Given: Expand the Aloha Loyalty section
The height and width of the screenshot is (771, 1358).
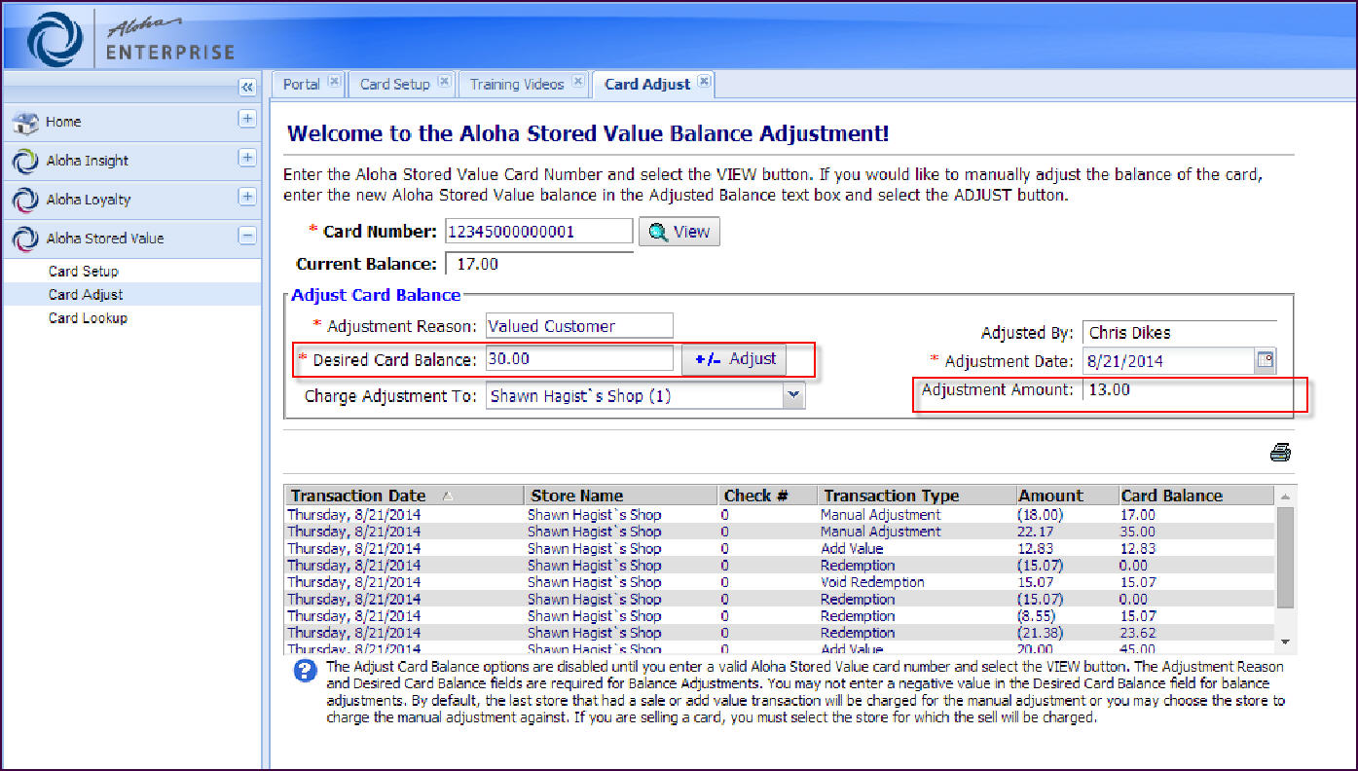Looking at the screenshot, I should coord(247,197).
